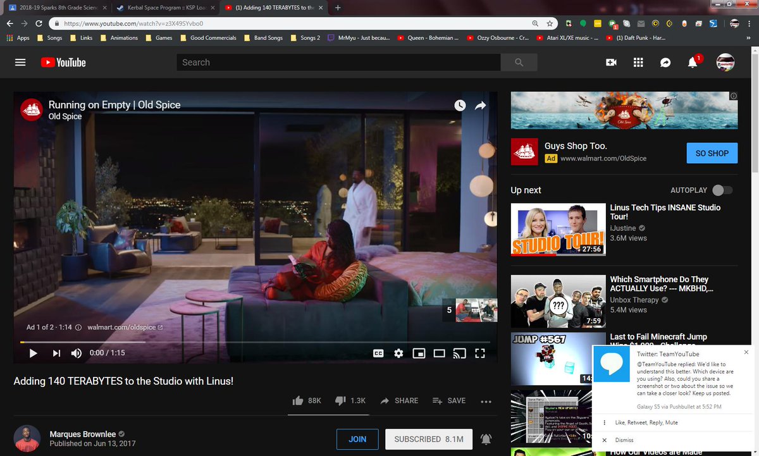759x456 pixels.
Task: Open the notifications bell in the header
Action: point(693,62)
